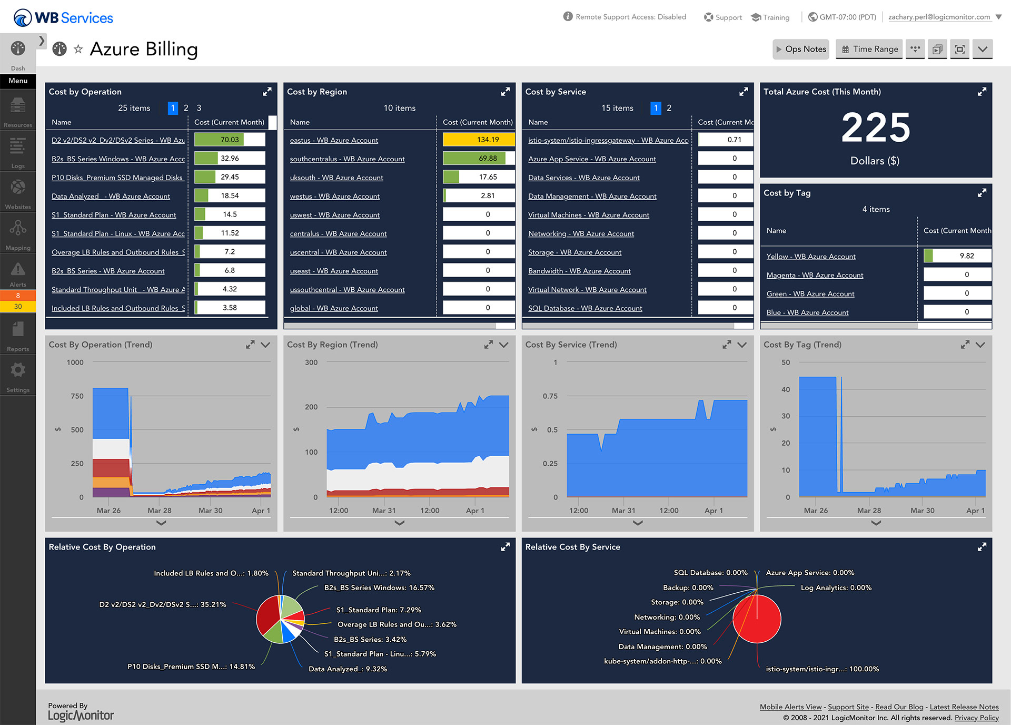Open the Privacy Policy footer link
Viewport: 1011px width, 725px height.
(x=976, y=718)
